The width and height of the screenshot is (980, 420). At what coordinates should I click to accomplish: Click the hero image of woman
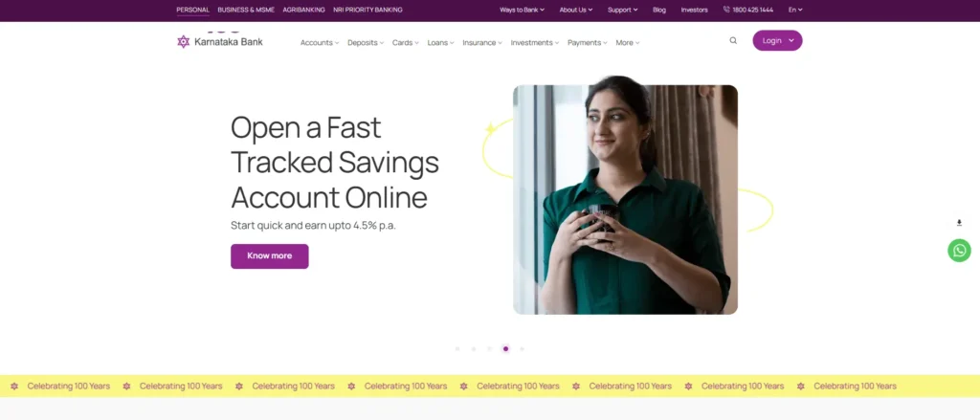pyautogui.click(x=625, y=199)
